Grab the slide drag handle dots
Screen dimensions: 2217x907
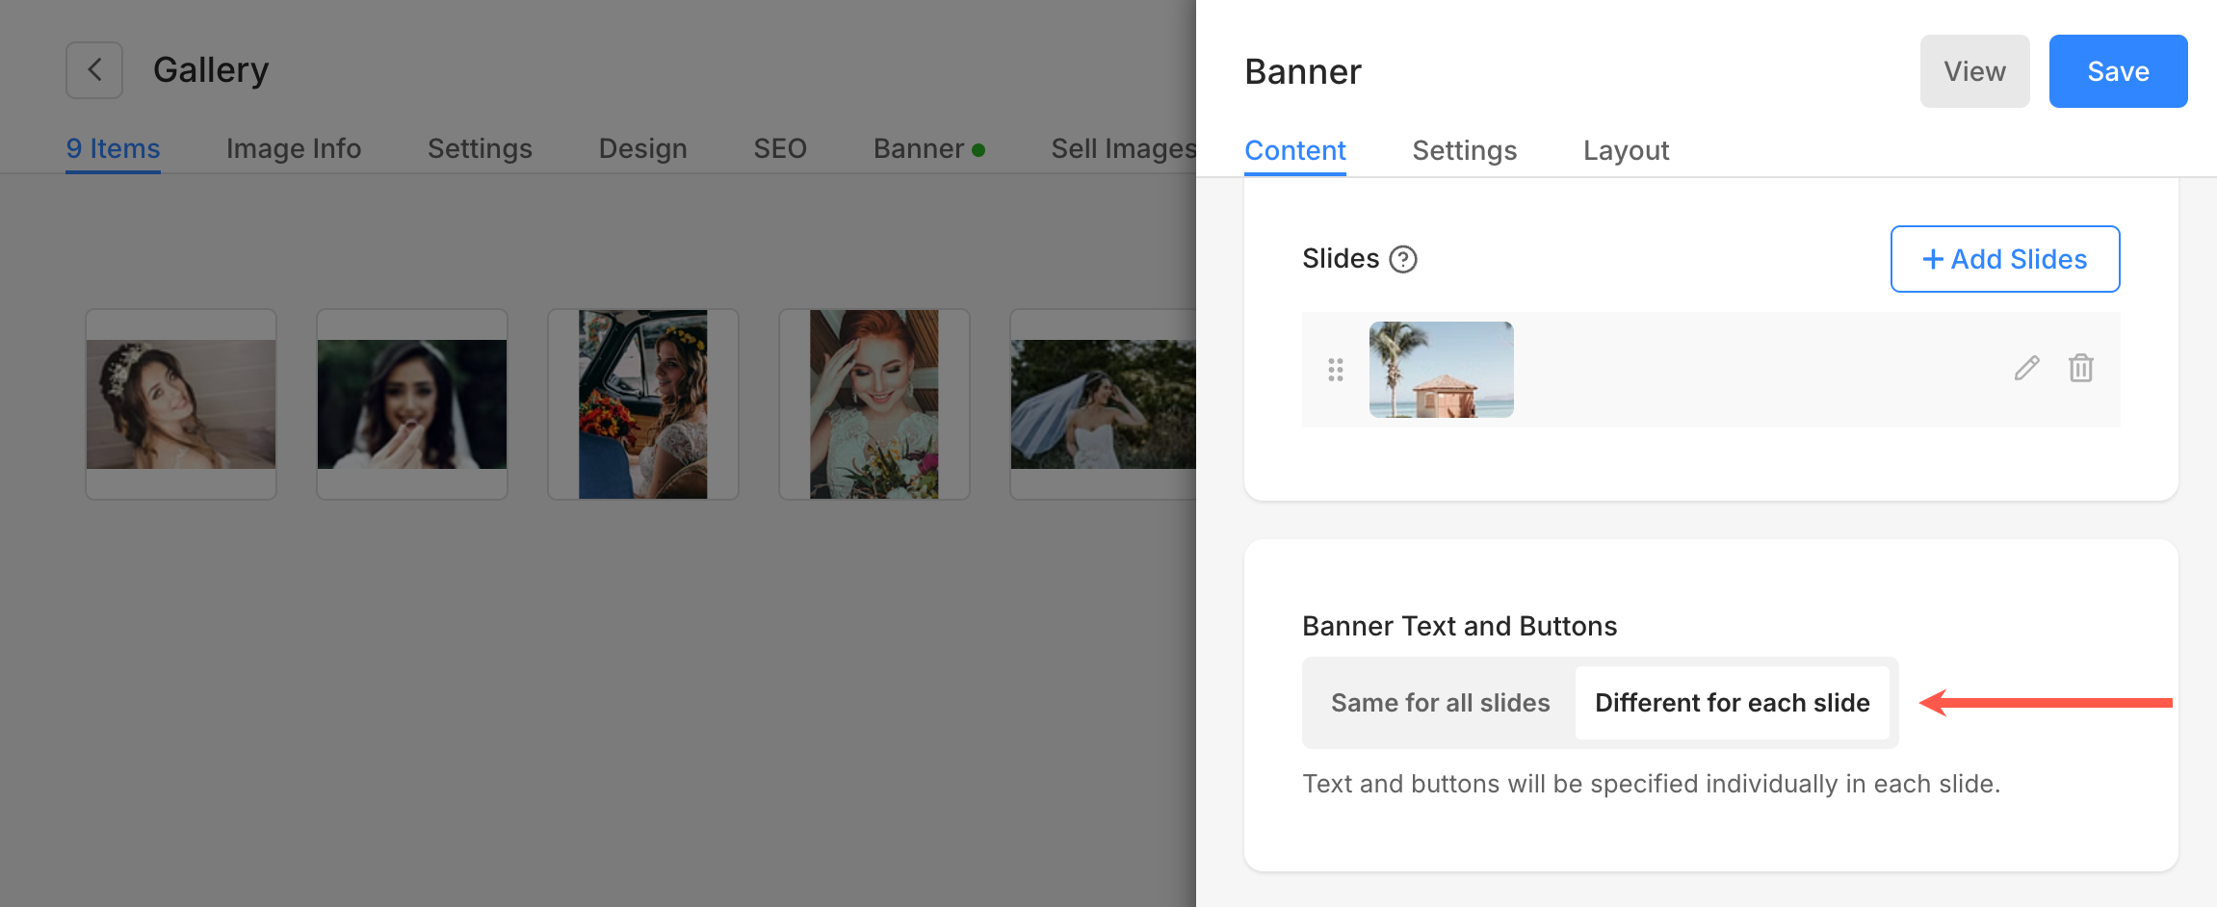(1335, 370)
